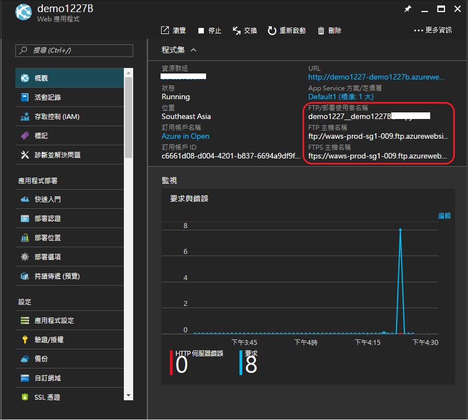468x420 pixels.
Task: Open the demo1227 azurewebsites URL link
Action: (x=376, y=77)
